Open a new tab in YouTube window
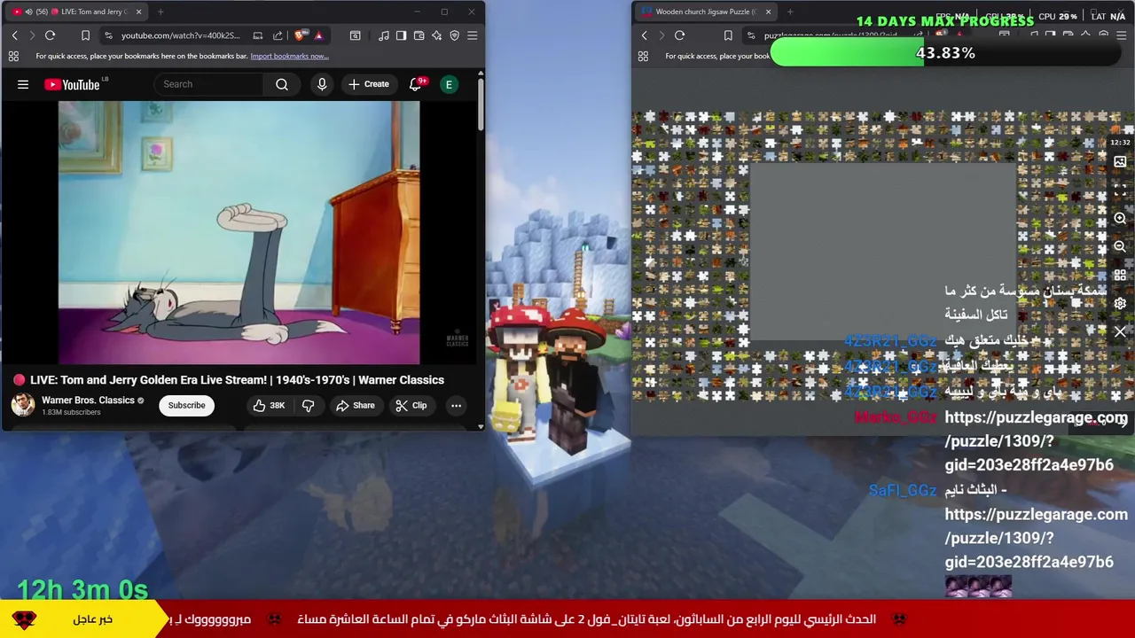This screenshot has height=638, width=1135. coord(160,12)
